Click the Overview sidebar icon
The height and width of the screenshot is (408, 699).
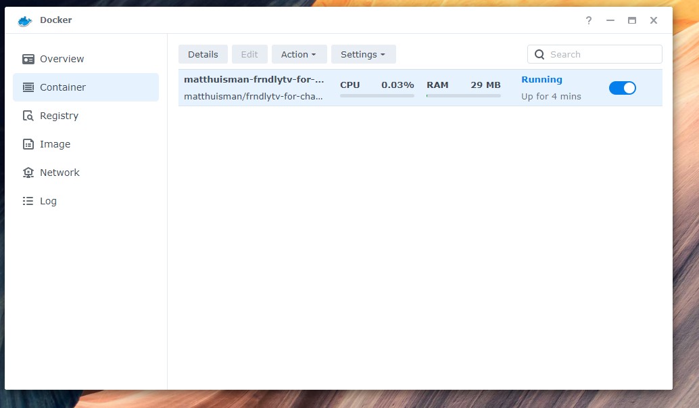[x=28, y=59]
